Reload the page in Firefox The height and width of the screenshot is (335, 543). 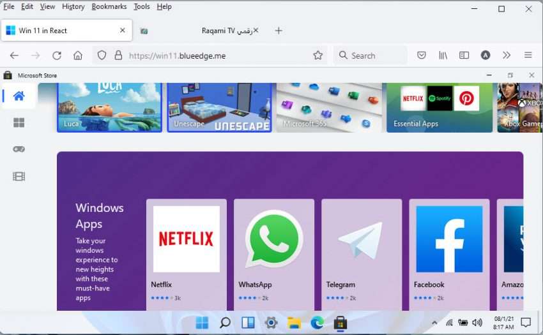tap(57, 56)
